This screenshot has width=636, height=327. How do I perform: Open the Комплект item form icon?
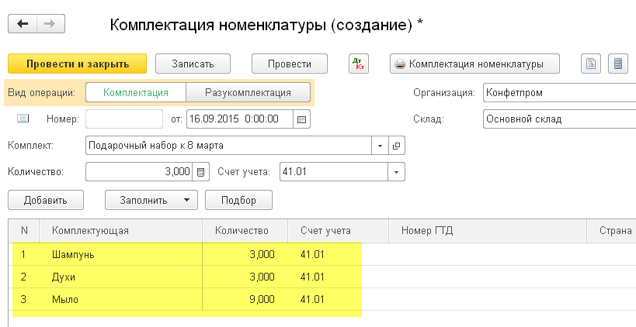click(396, 146)
